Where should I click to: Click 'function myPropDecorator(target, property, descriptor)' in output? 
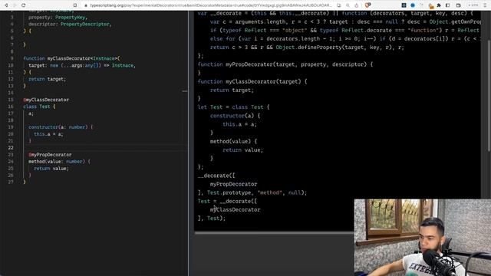(282, 64)
